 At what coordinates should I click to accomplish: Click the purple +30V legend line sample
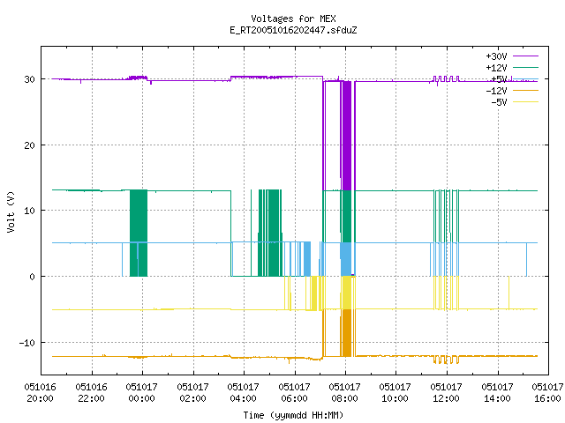tap(525, 56)
